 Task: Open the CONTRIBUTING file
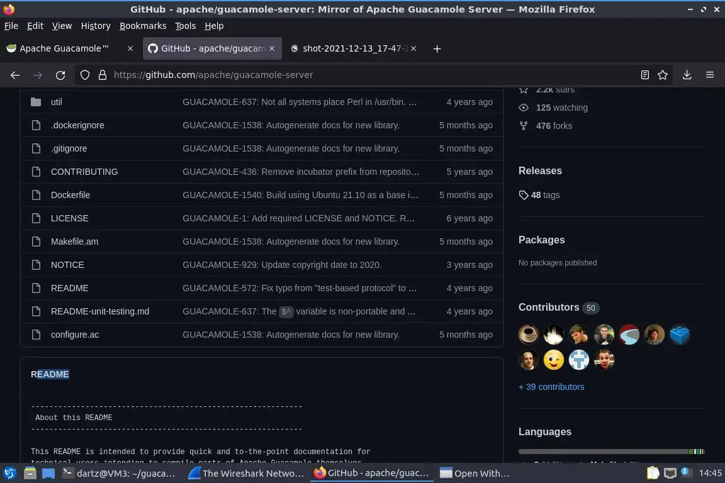click(x=84, y=172)
